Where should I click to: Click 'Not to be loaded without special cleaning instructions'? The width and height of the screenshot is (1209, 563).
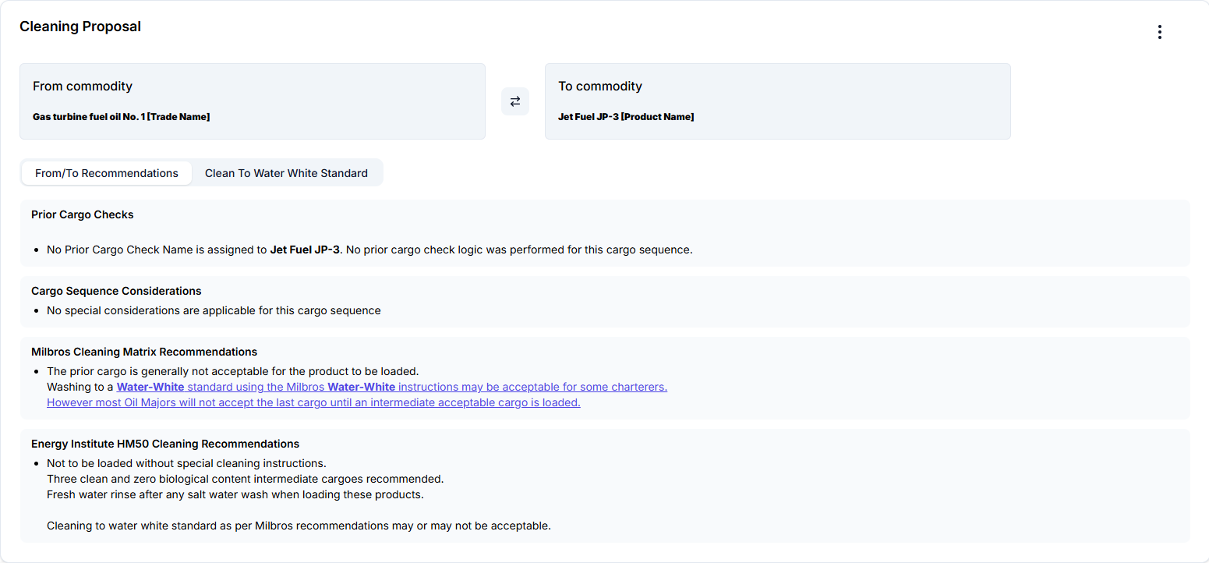click(x=186, y=463)
